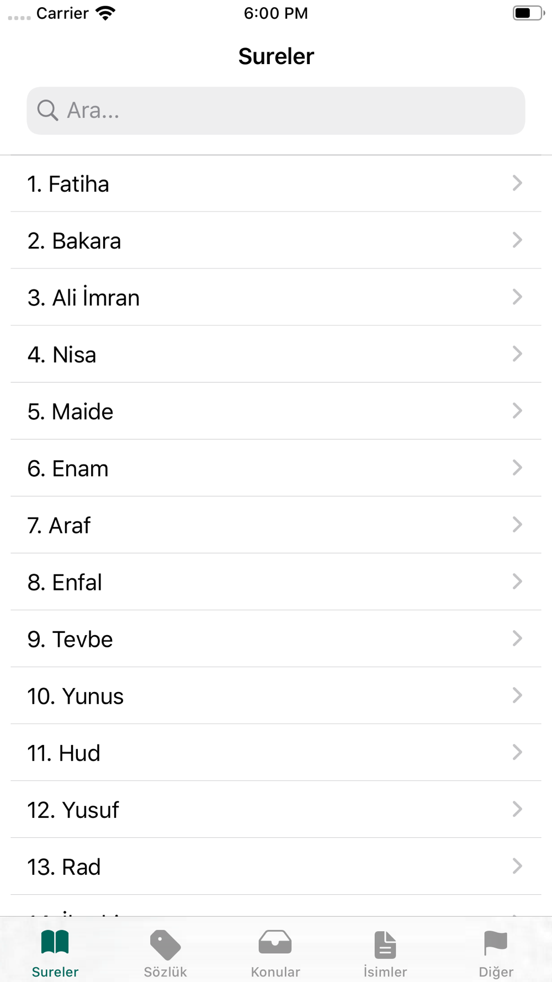The image size is (552, 982).
Task: Select the 6. Enam row
Action: (276, 468)
